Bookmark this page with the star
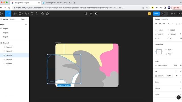This screenshot has height=102, width=182. point(147,8)
